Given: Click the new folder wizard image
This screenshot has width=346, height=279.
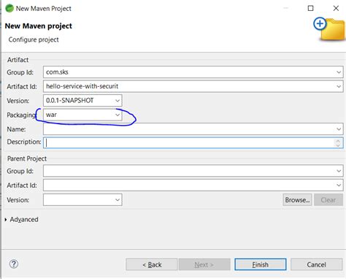Looking at the screenshot, I should click(x=329, y=29).
